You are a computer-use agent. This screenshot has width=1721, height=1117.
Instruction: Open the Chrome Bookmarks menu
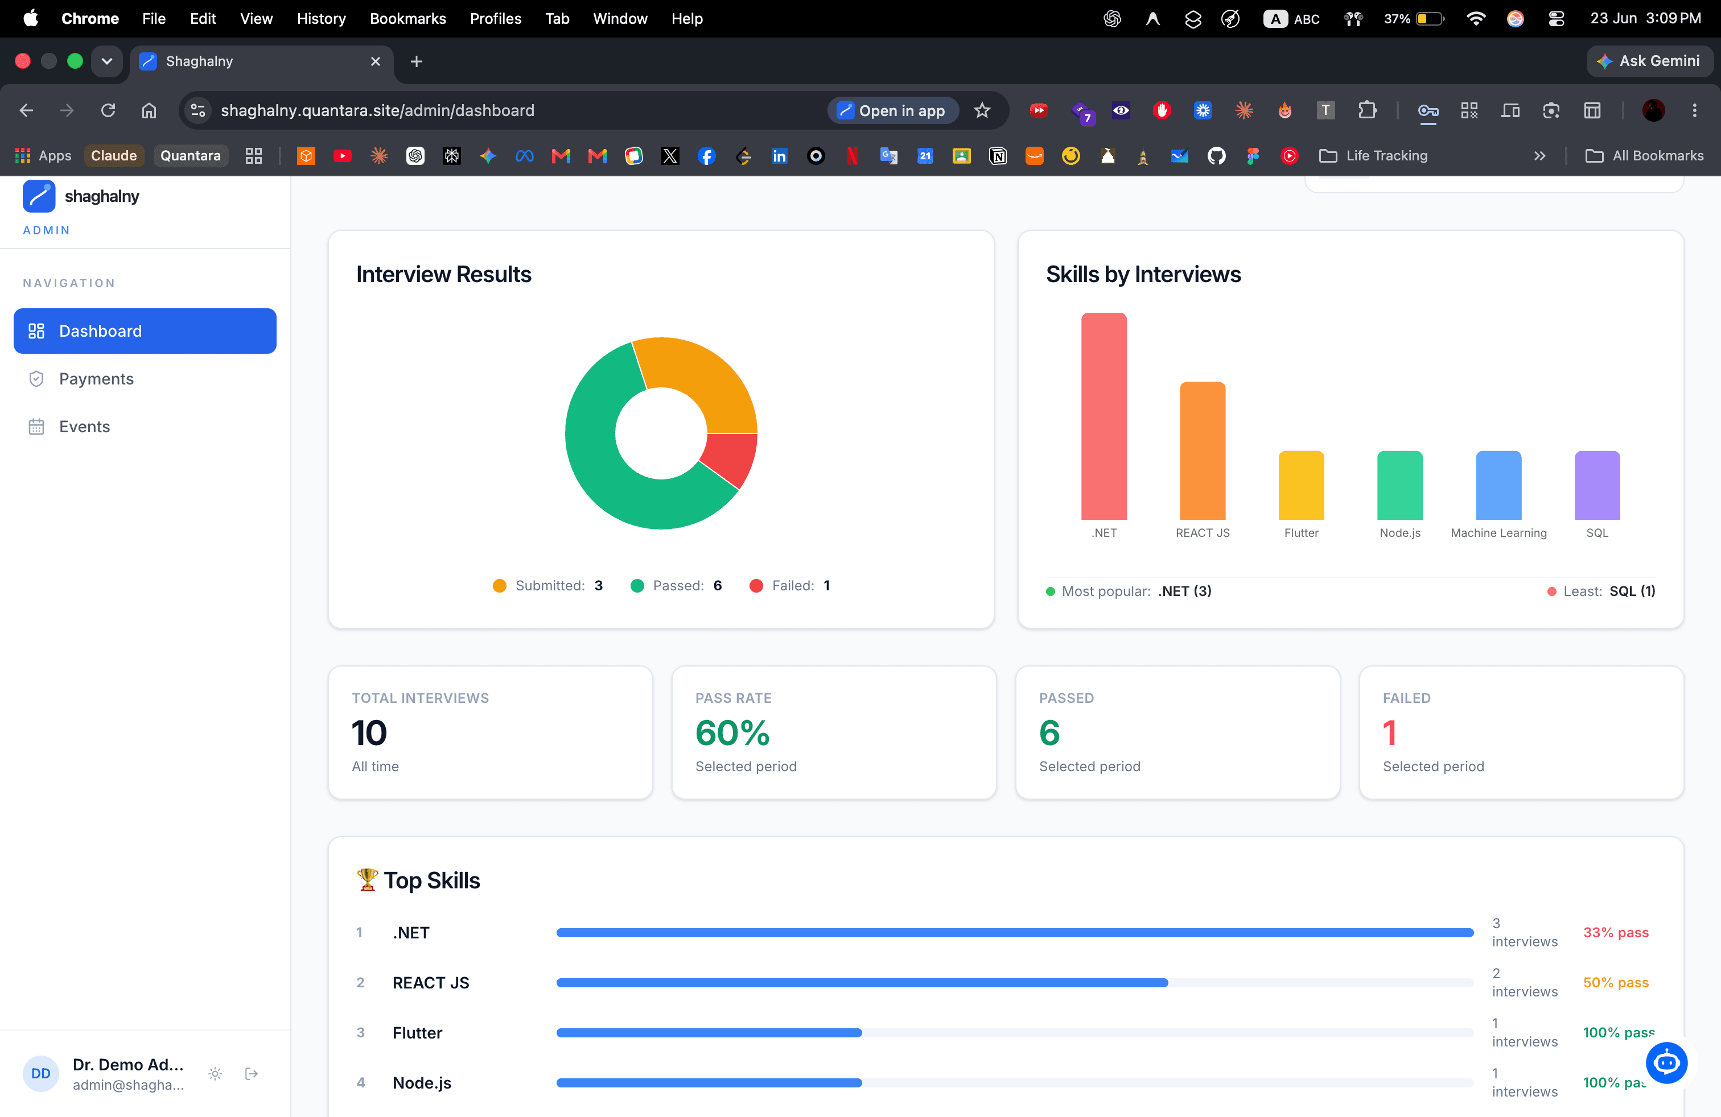click(408, 19)
